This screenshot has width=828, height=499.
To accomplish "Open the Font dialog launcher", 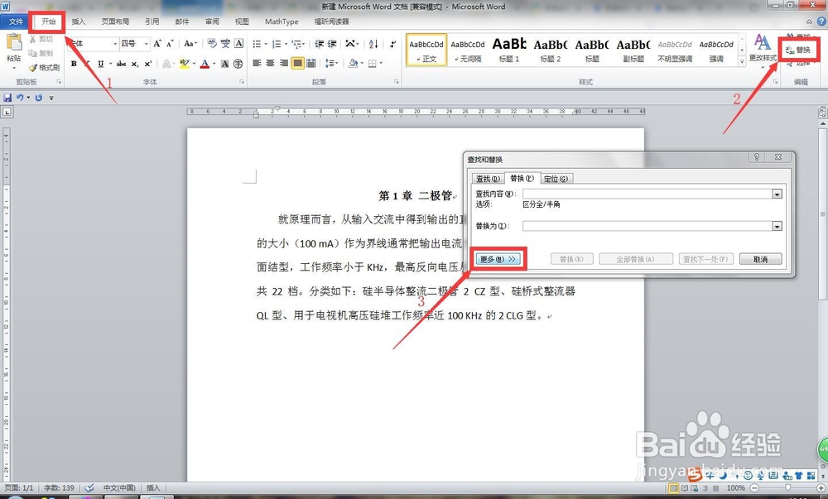I will 242,82.
